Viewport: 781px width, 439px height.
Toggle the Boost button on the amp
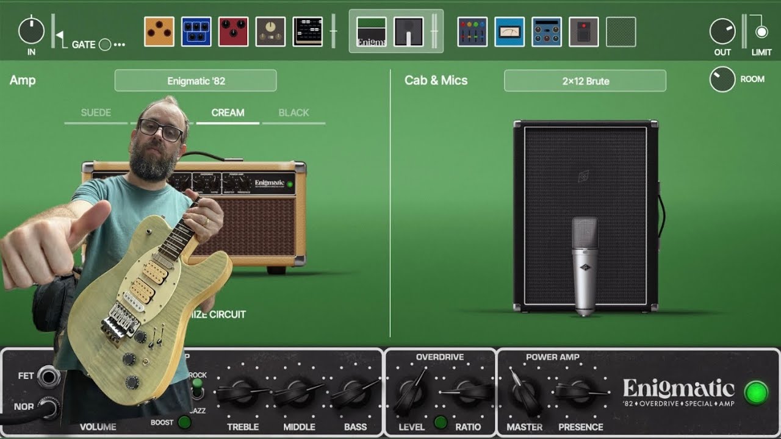click(184, 422)
